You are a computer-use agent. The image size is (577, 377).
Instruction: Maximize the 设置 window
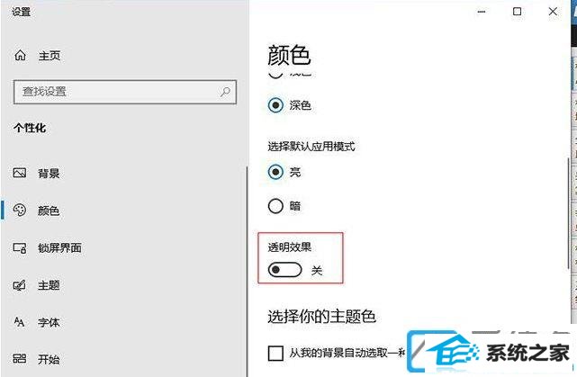517,12
